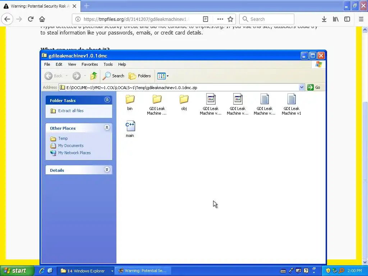Open the Back history dropdown arrow
The height and width of the screenshot is (276, 368).
coord(66,76)
